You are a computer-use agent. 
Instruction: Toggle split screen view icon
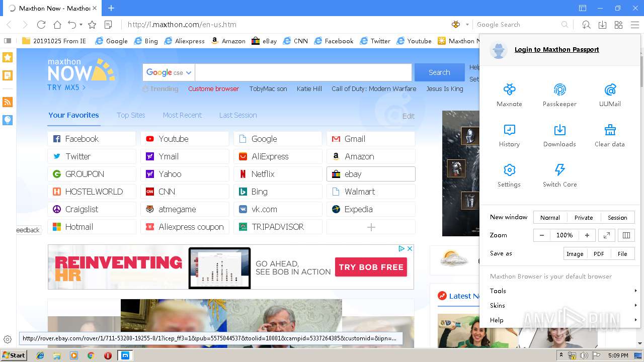[x=626, y=235]
